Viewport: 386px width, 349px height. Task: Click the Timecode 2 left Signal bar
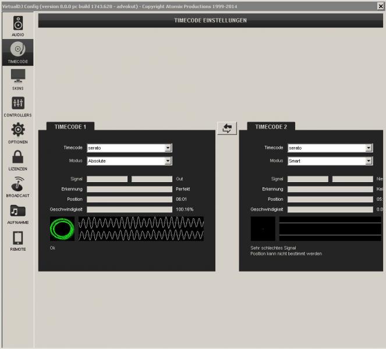[308, 179]
